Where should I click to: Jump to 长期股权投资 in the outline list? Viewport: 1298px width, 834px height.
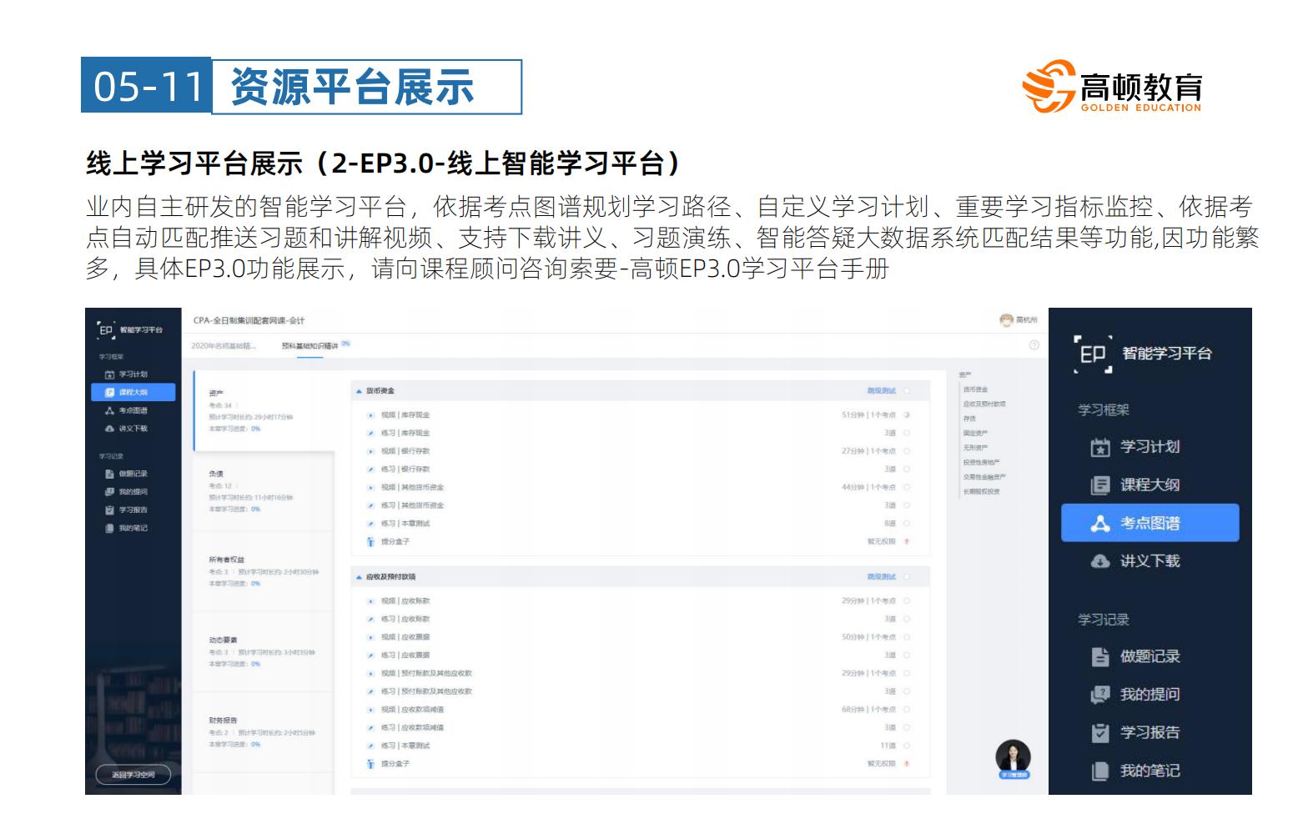pos(981,492)
